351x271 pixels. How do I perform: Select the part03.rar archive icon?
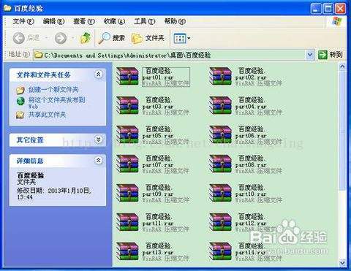point(127,105)
